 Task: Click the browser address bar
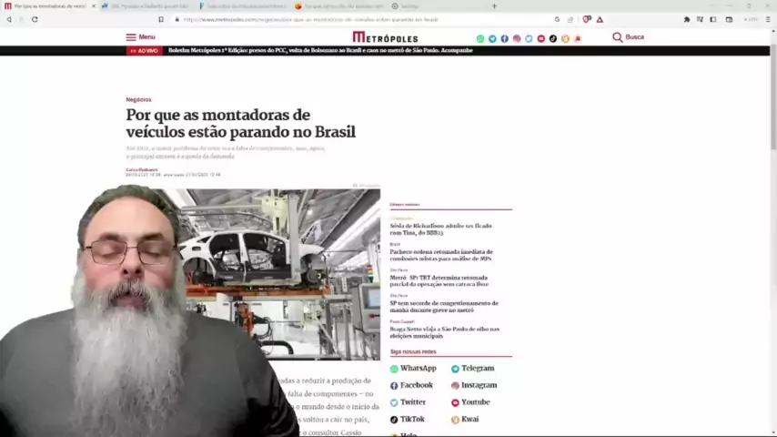pos(364,19)
